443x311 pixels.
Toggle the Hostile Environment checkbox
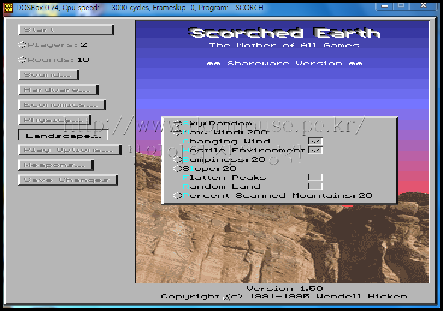pyautogui.click(x=315, y=150)
